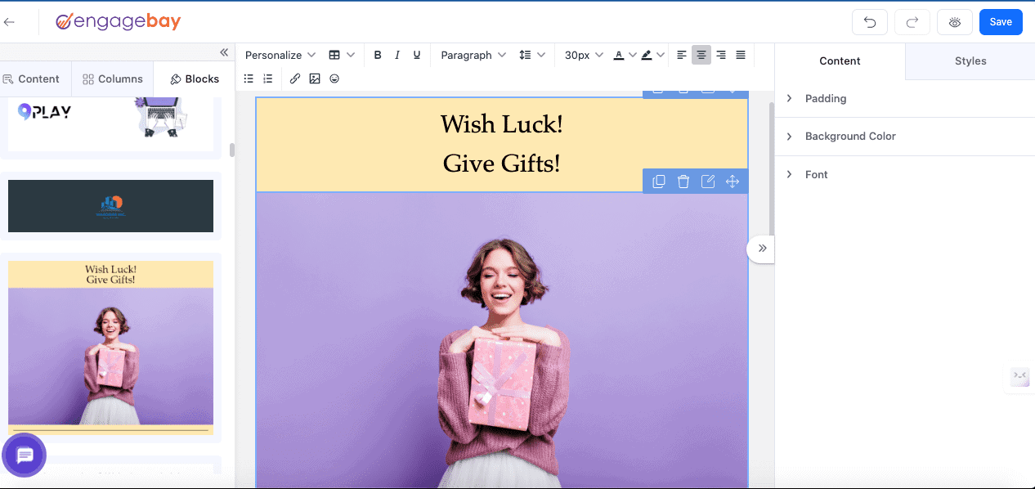This screenshot has width=1035, height=489.
Task: Expand the Background Color section
Action: click(x=905, y=137)
